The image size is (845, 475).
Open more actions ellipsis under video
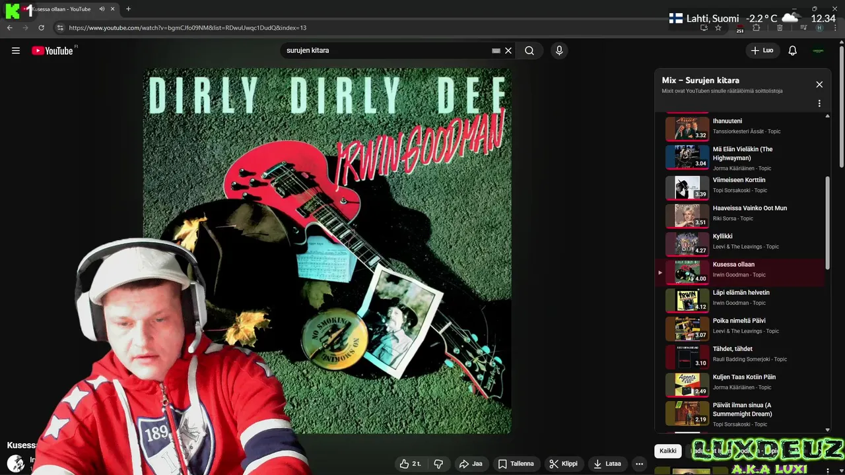pos(639,464)
